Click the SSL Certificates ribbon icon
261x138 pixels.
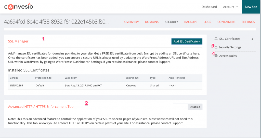216,39
